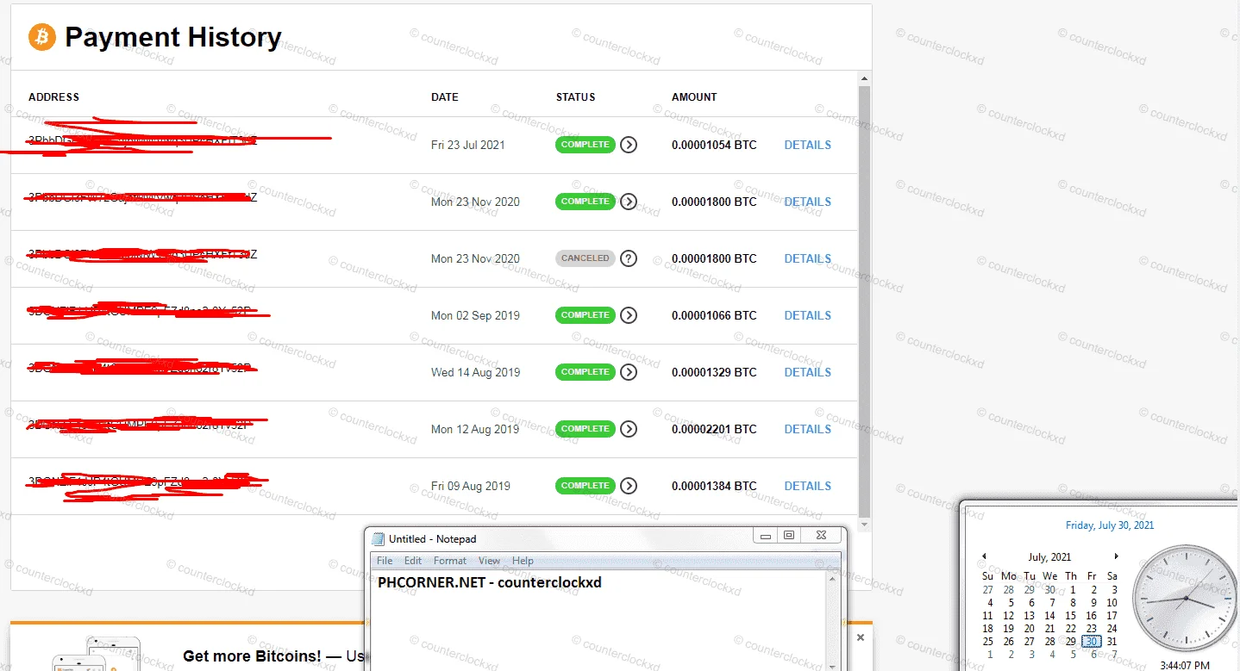Click the AMOUNT column header
This screenshot has width=1240, height=671.
point(694,97)
